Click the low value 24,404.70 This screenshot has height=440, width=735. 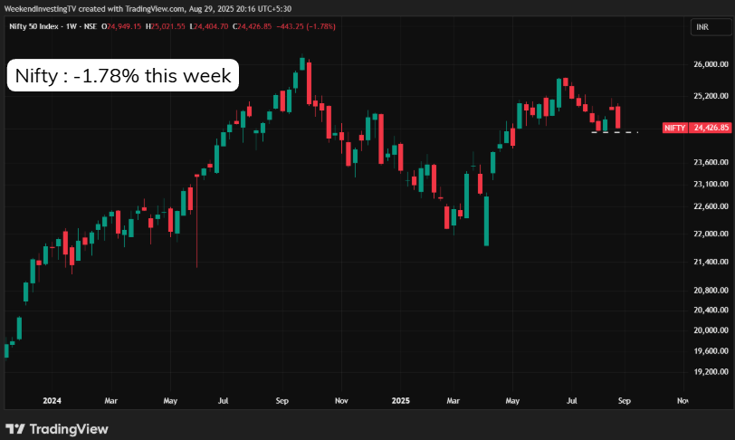(x=211, y=26)
